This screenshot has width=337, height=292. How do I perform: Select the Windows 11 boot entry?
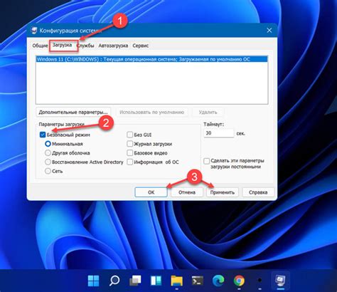(x=151, y=59)
